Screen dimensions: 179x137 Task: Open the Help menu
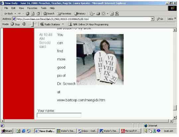coord(52,8)
